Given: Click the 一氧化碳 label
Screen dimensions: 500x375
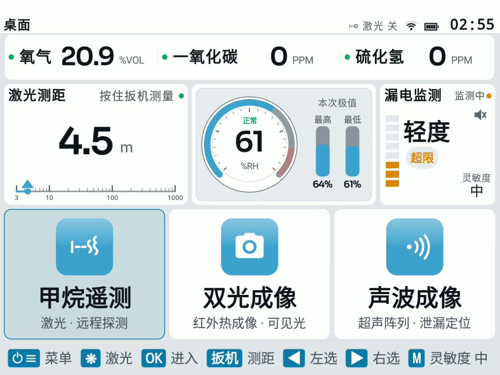Looking at the screenshot, I should [205, 57].
